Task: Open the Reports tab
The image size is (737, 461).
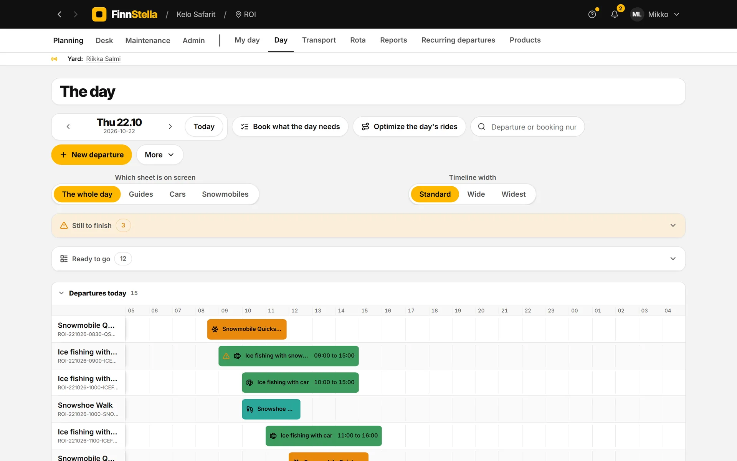Action: [393, 40]
